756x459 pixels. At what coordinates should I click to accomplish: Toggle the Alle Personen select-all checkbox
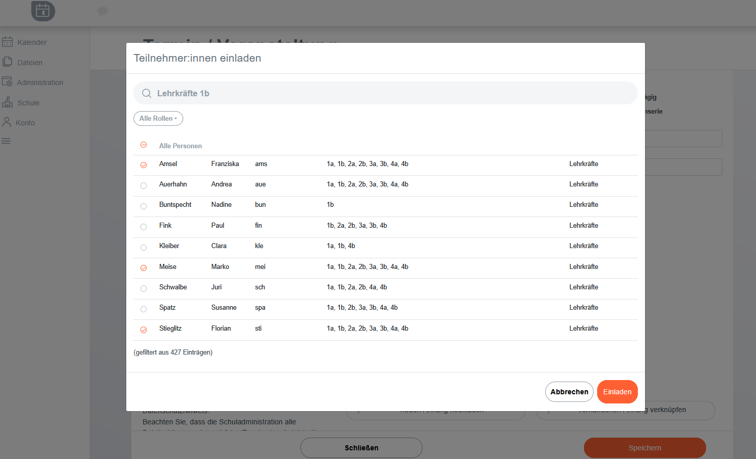tap(144, 145)
